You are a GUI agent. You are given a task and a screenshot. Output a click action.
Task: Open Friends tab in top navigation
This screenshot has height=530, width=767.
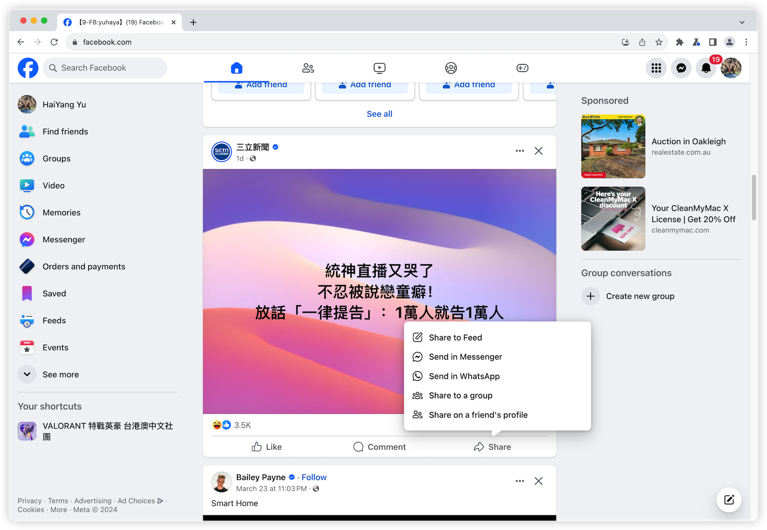(x=308, y=68)
